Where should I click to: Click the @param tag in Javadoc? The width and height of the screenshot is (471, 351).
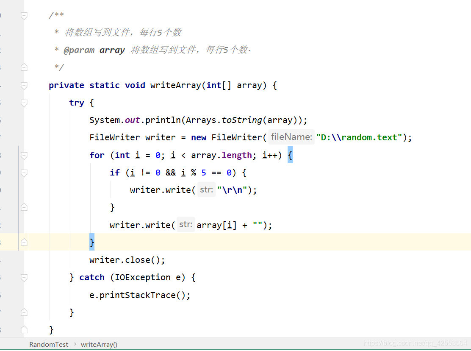point(79,50)
